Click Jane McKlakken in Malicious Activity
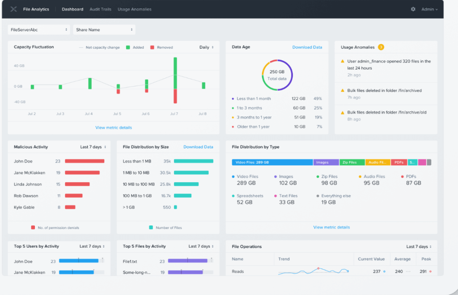 [30, 173]
